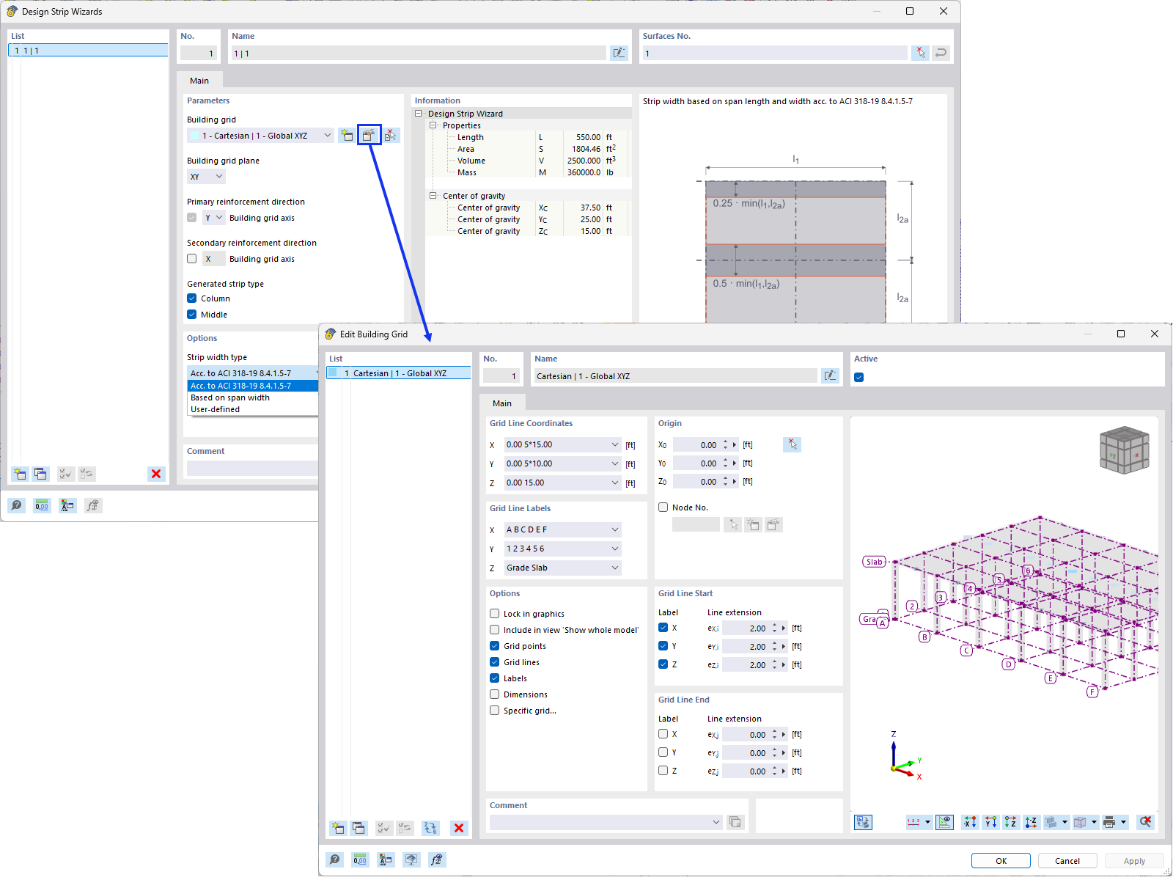Disable the Column generated strip type
The width and height of the screenshot is (1173, 880).
[192, 298]
